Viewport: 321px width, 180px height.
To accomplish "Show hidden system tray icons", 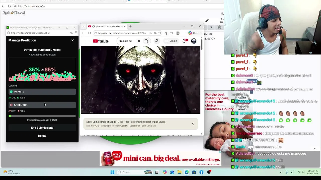I will click(281, 172).
